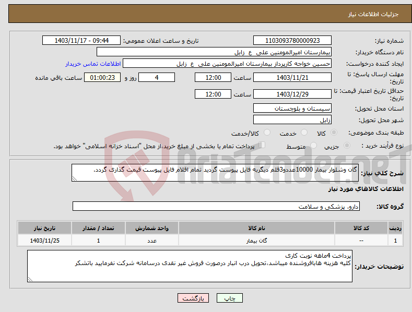Screen dimensions: 412x312
Task: Click the delivery province field سیستان و بلوچستان
Action: click(x=292, y=108)
